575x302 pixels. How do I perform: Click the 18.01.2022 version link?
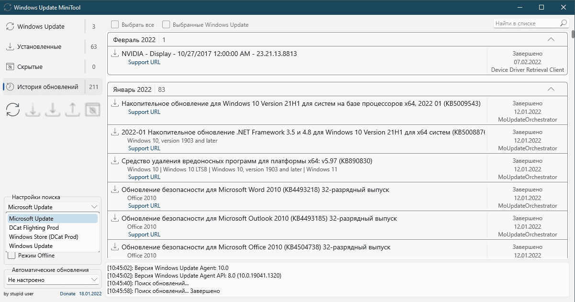click(x=90, y=293)
